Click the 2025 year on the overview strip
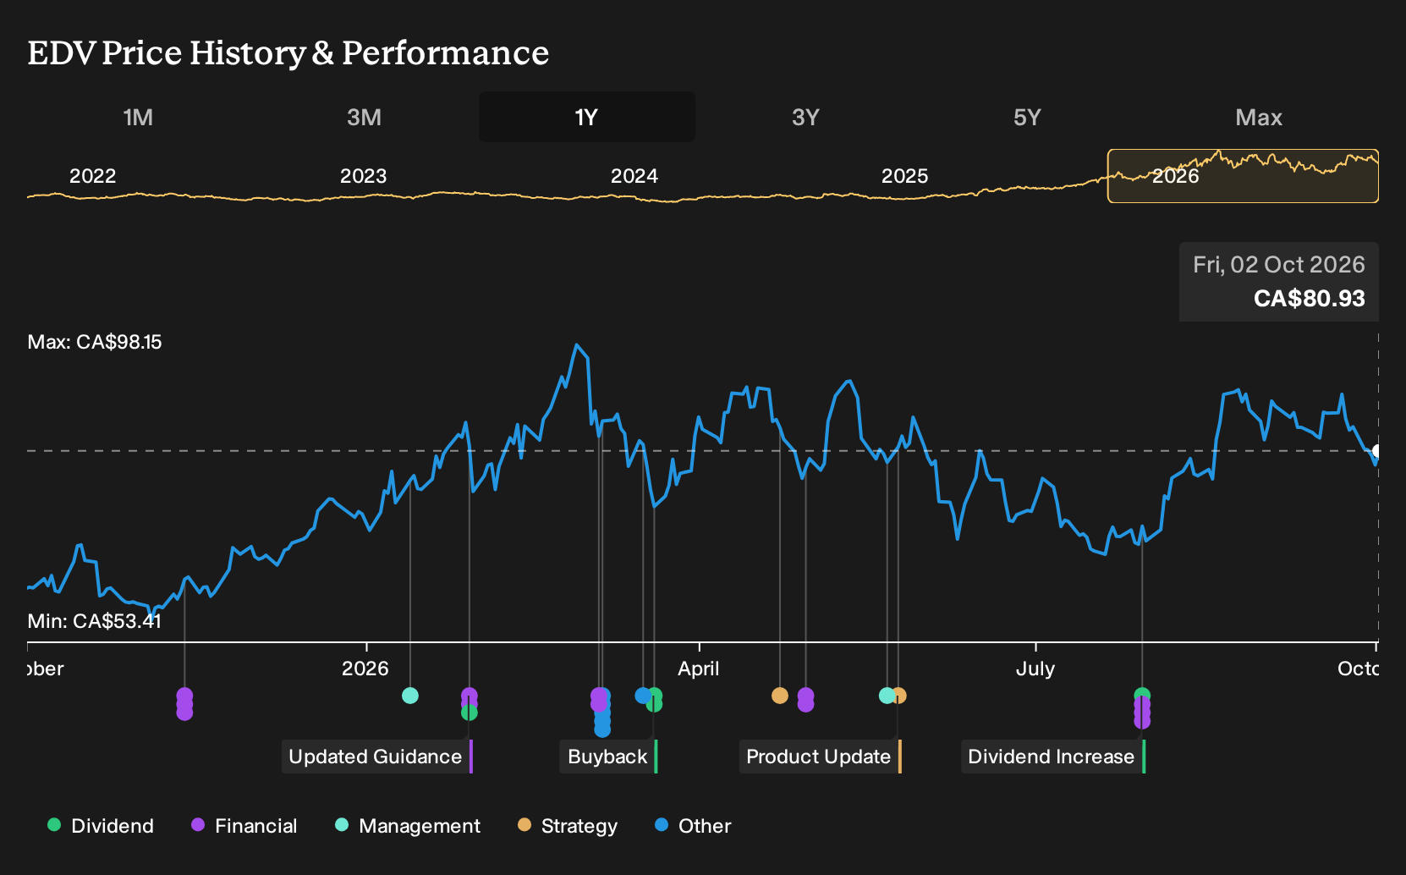The image size is (1406, 875). coord(905,176)
